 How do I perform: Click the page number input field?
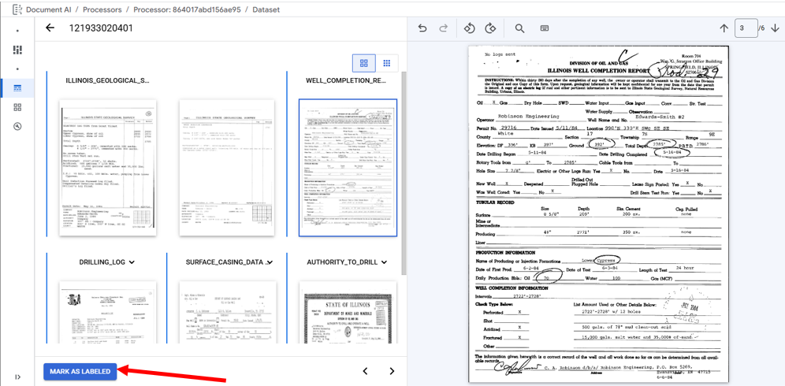click(745, 28)
